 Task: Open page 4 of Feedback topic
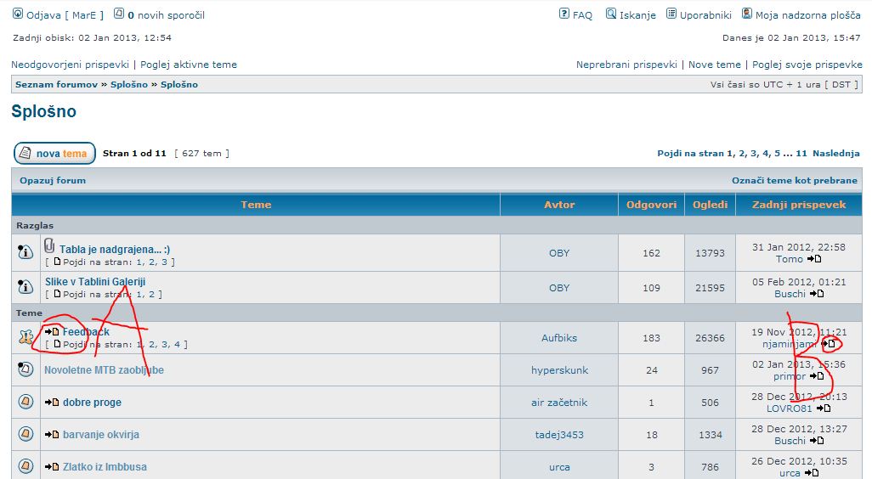[177, 345]
